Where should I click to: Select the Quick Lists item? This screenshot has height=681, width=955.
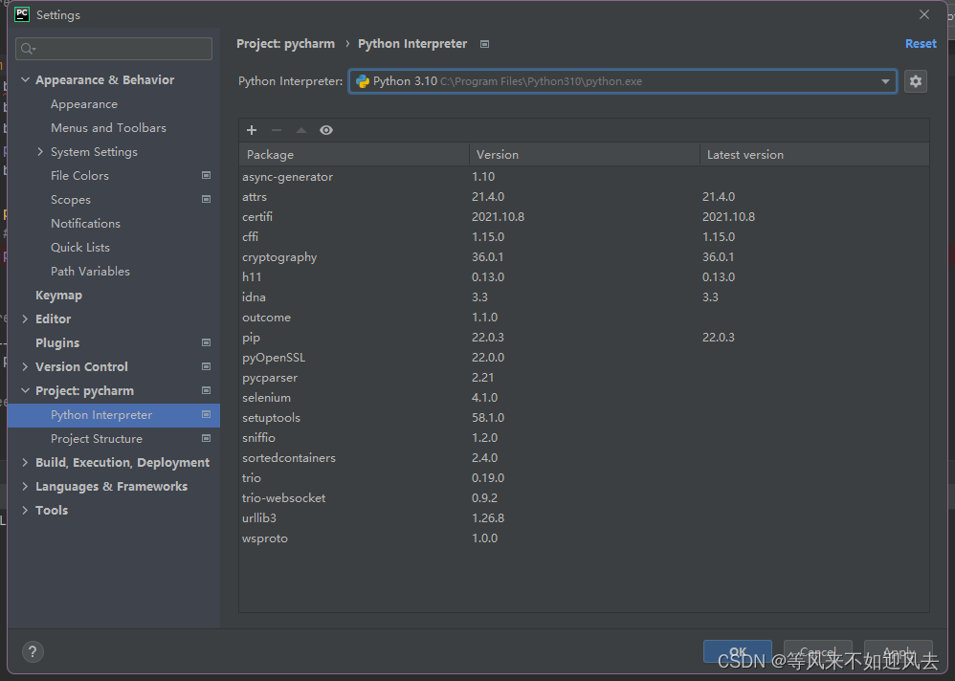79,247
